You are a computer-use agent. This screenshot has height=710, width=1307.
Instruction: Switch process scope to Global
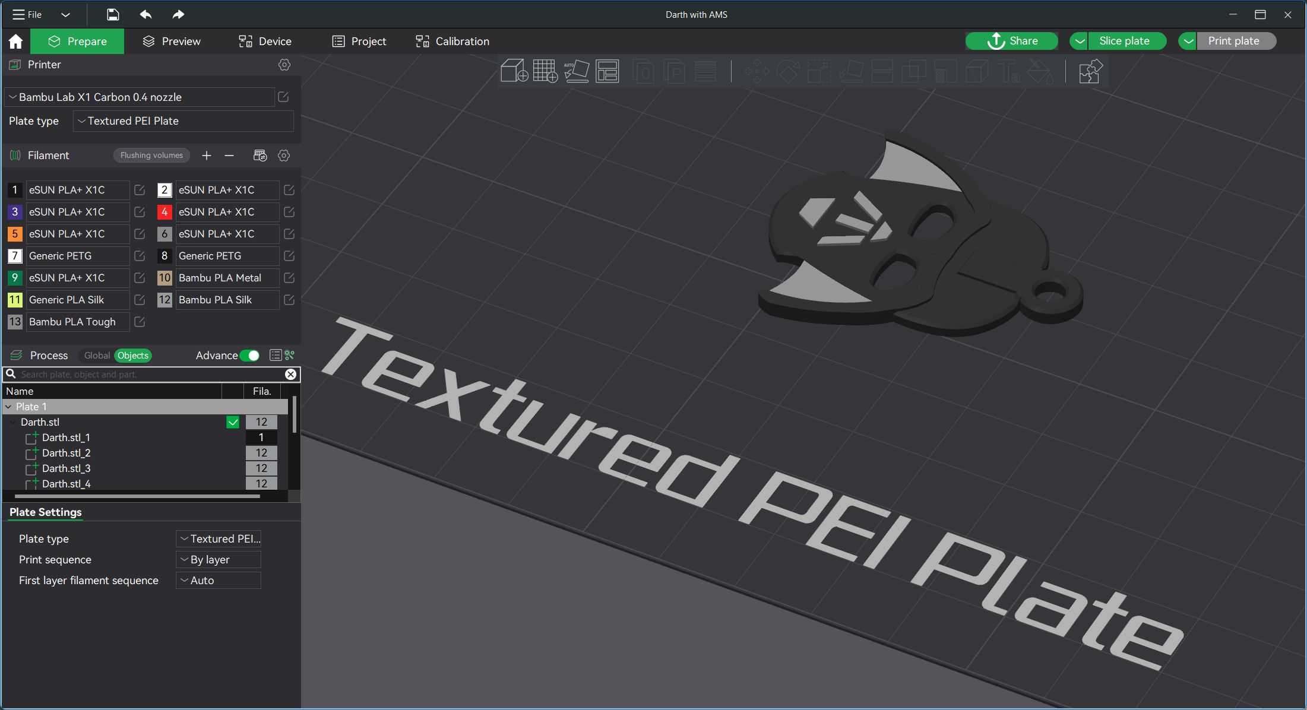tap(97, 356)
